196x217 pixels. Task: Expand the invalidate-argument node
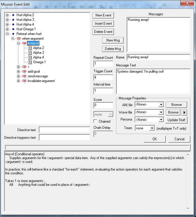pos(19,81)
